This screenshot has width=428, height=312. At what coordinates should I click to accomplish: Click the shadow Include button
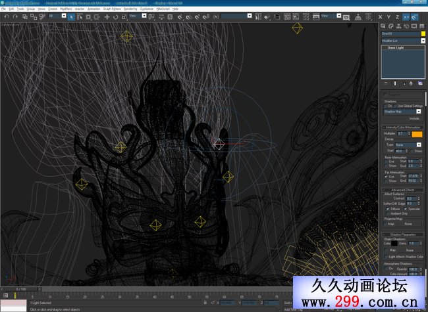click(414, 118)
